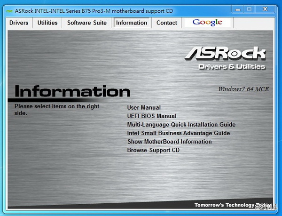Click the ASRock app icon in title bar
The image size is (282, 216).
pos(9,9)
